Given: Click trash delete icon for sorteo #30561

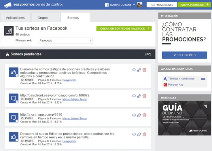Looking at the screenshot, I should [x=144, y=115].
